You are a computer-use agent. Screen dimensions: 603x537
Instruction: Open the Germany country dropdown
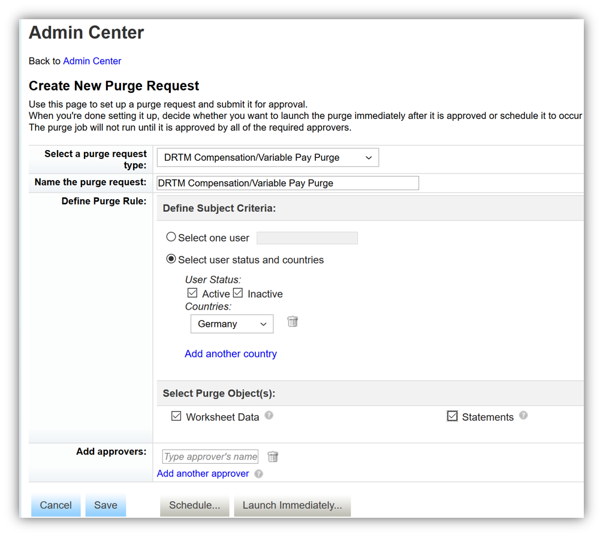coord(232,324)
